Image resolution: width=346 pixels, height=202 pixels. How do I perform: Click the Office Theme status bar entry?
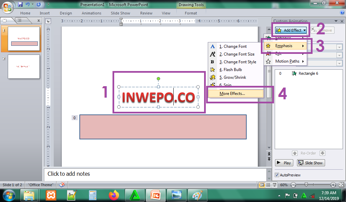pyautogui.click(x=41, y=185)
